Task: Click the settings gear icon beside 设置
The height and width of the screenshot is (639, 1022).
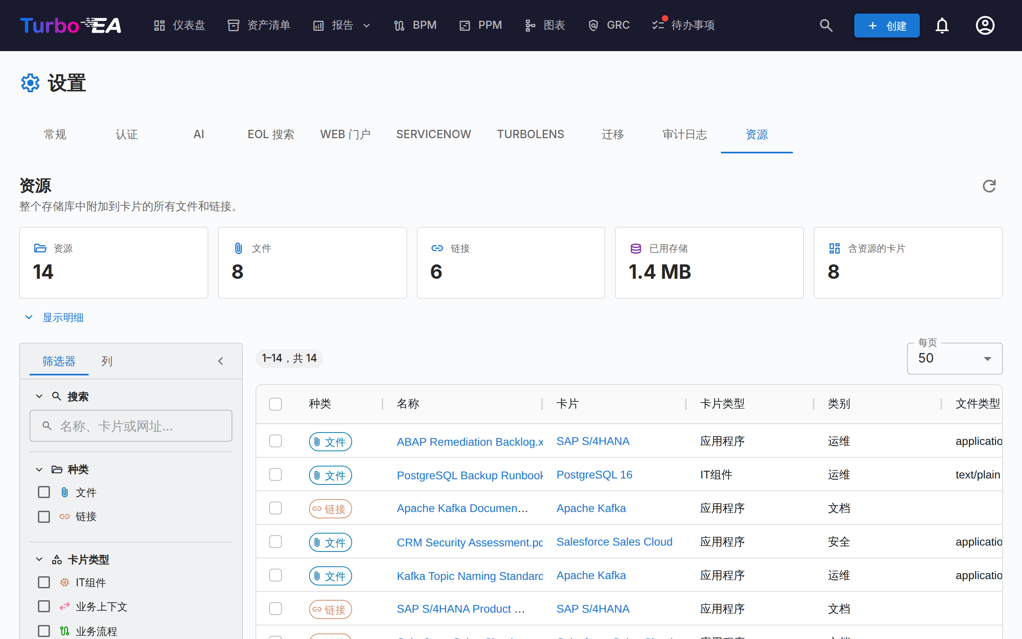Action: point(30,83)
